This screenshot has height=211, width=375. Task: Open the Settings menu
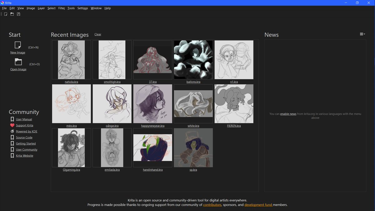(x=83, y=8)
